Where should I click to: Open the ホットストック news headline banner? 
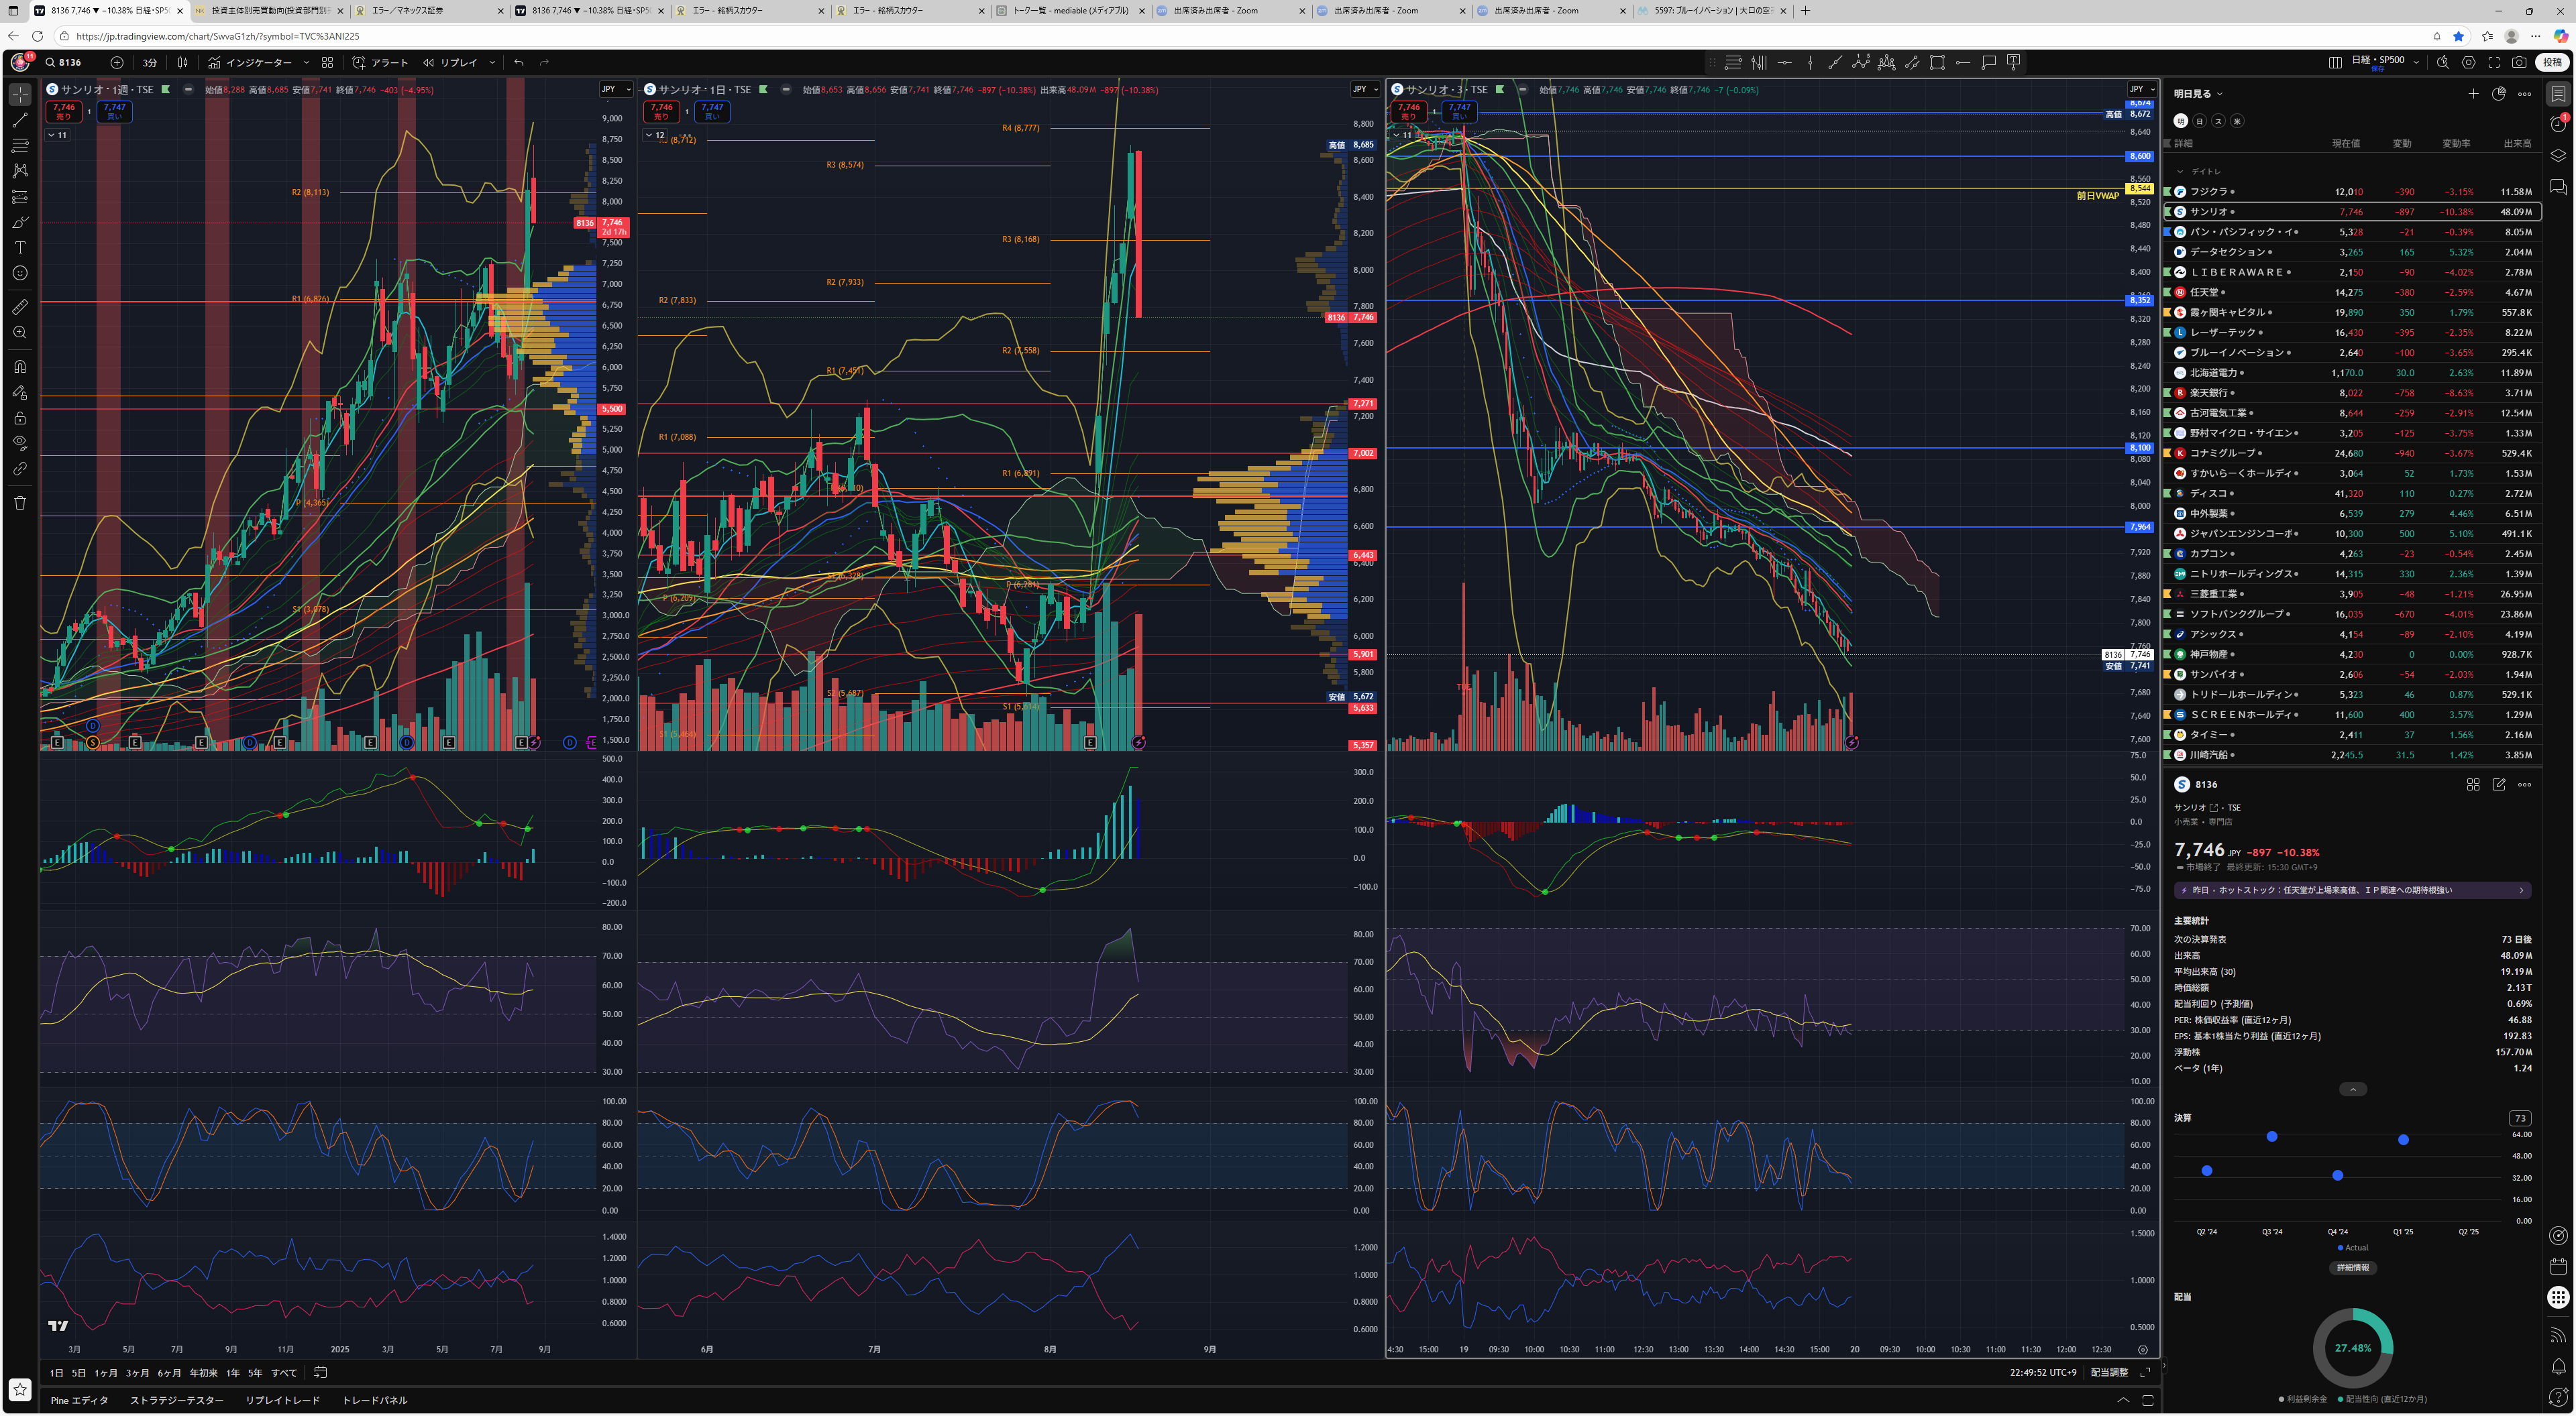(x=2353, y=890)
